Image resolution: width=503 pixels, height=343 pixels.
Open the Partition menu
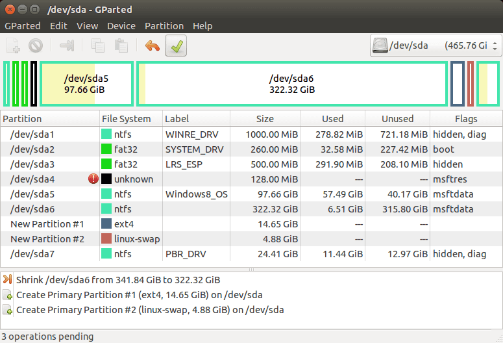(x=164, y=26)
